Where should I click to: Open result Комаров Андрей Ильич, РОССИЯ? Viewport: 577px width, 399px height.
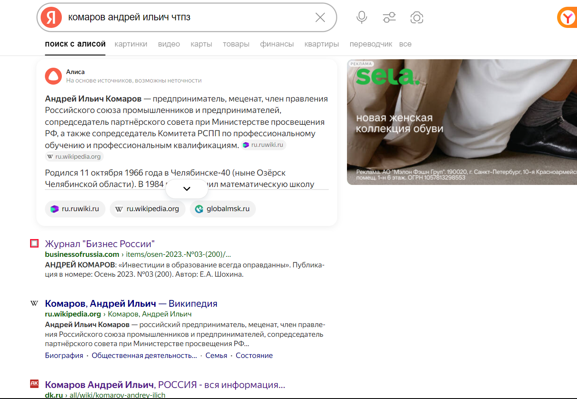[165, 385]
